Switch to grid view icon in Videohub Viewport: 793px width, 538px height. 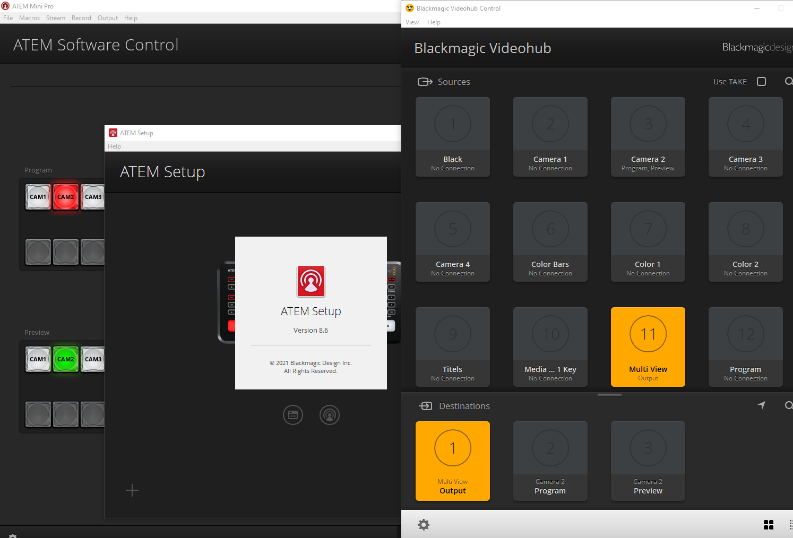pyautogui.click(x=769, y=525)
